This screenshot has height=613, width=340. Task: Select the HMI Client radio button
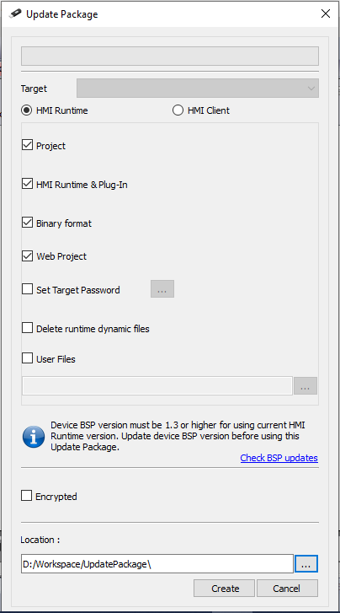click(x=178, y=110)
